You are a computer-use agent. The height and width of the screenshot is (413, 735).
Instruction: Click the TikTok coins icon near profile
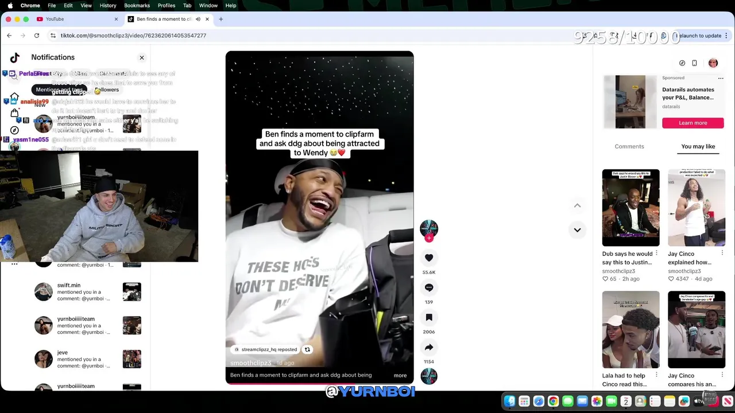(x=682, y=63)
